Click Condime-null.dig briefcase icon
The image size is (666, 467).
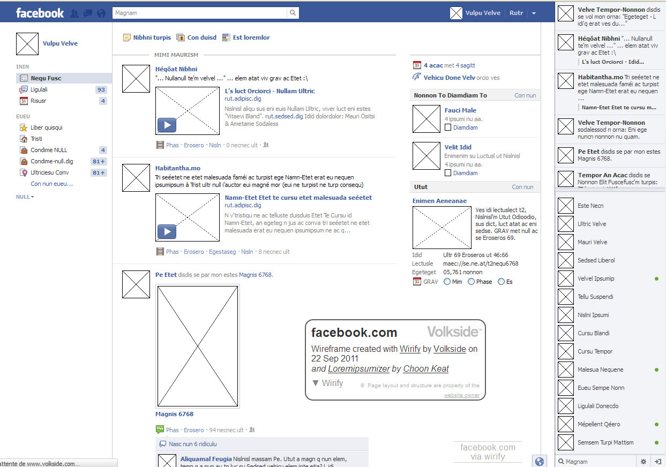[24, 161]
